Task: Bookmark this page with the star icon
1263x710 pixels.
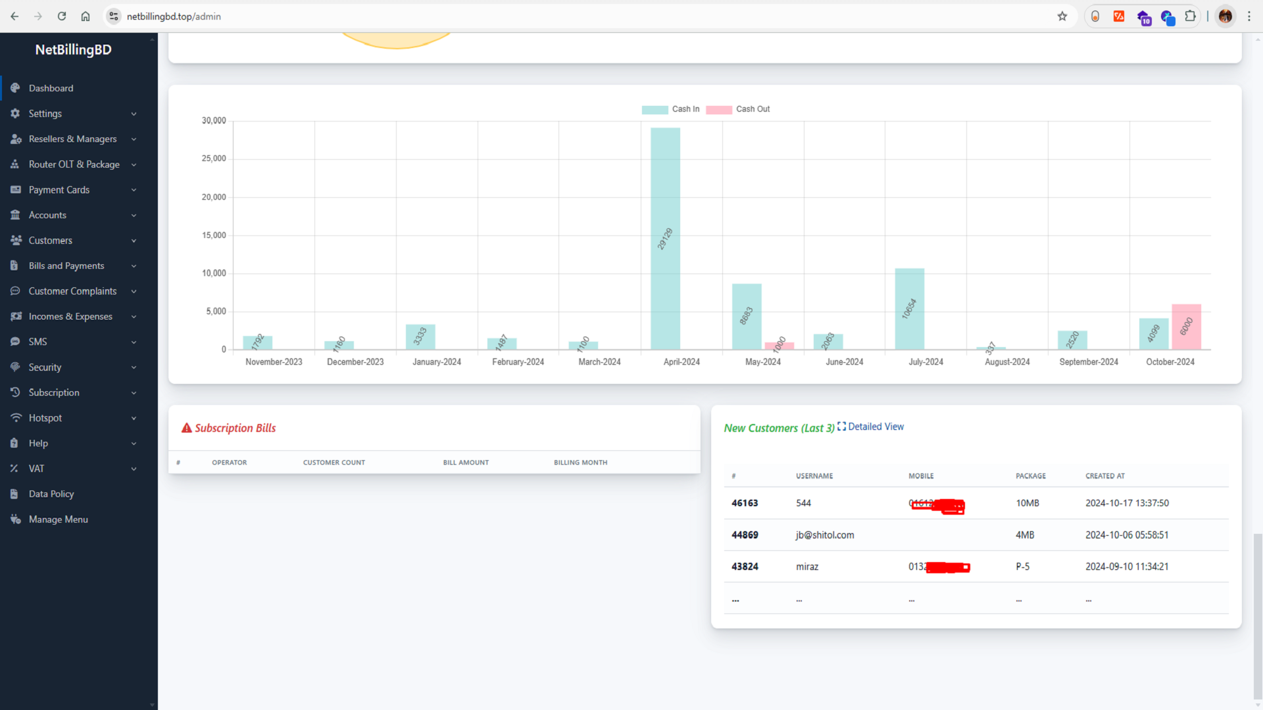Action: point(1062,16)
